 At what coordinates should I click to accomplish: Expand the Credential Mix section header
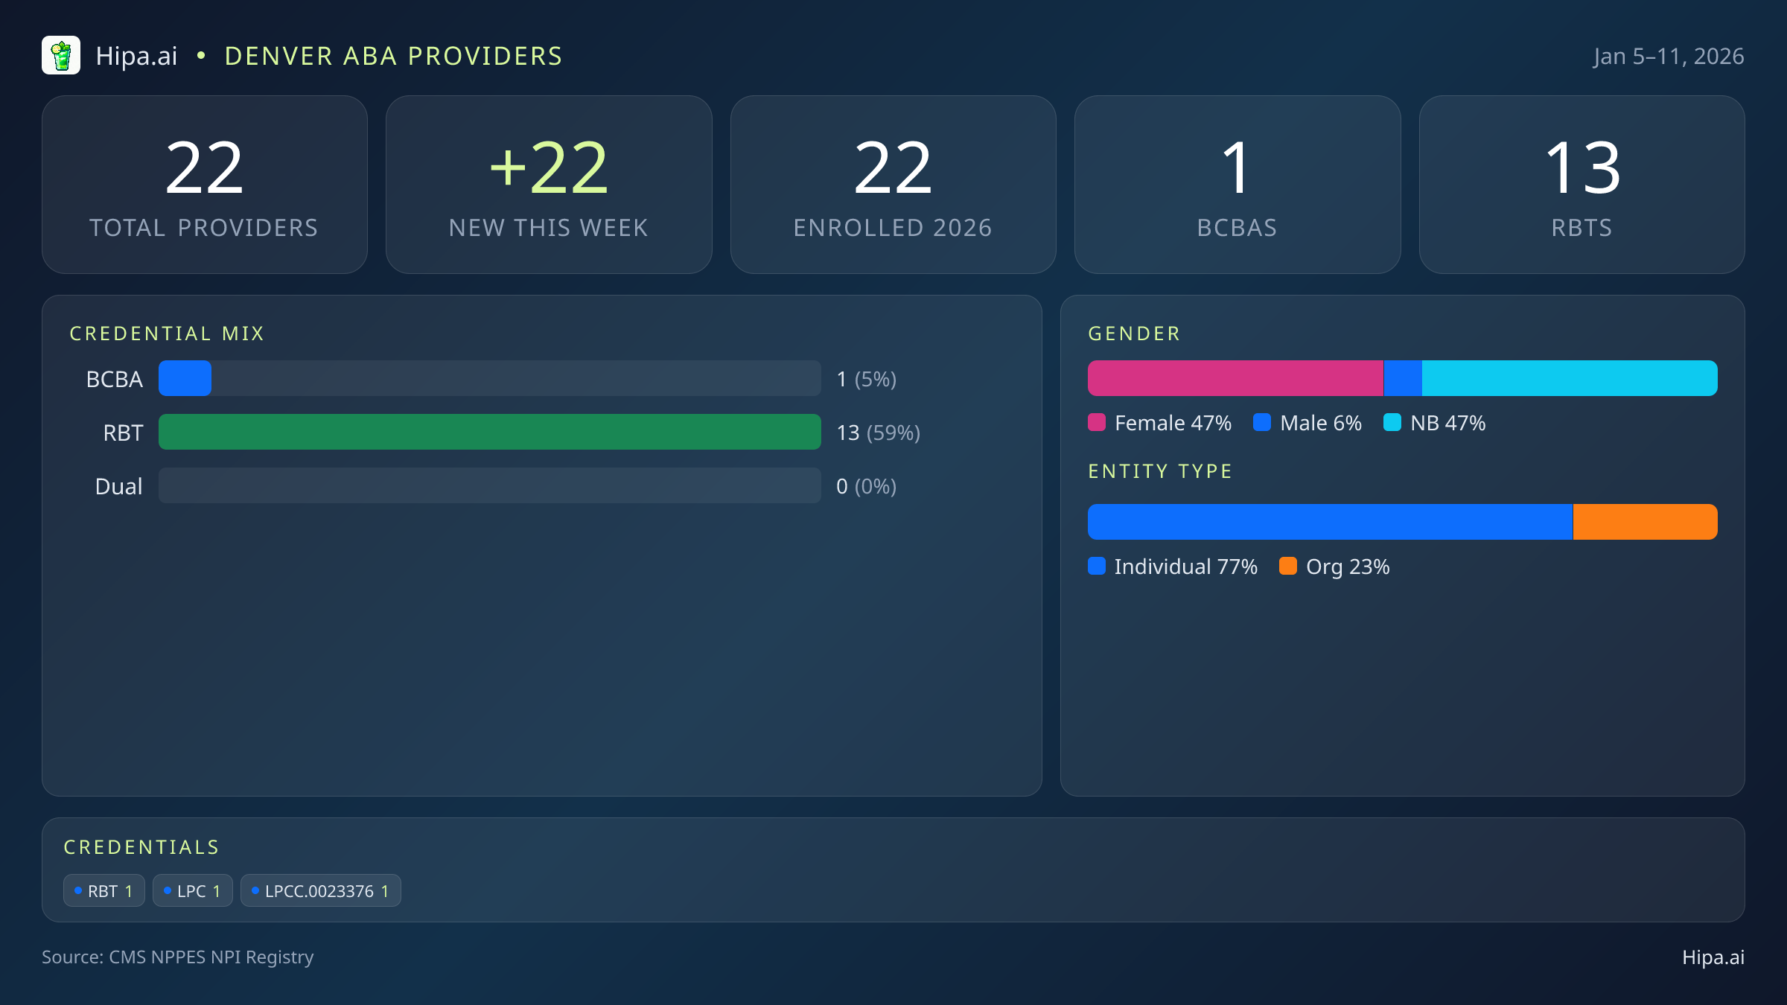pos(167,333)
